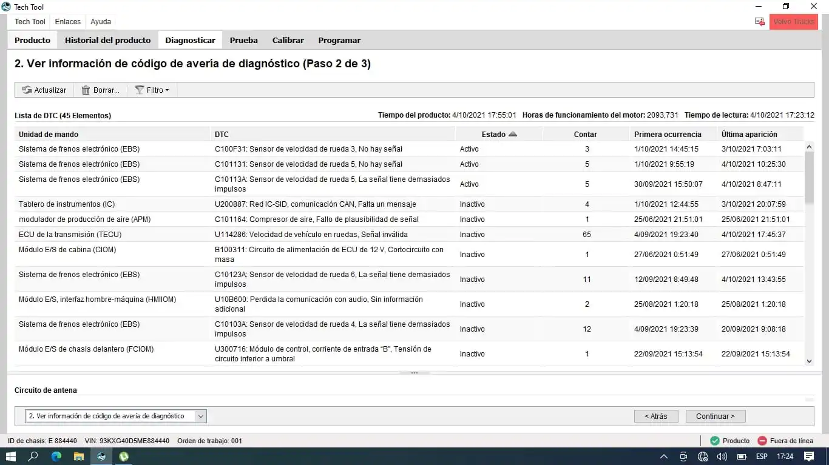
Task: Switch to the Historial del producto tab
Action: [x=107, y=40]
